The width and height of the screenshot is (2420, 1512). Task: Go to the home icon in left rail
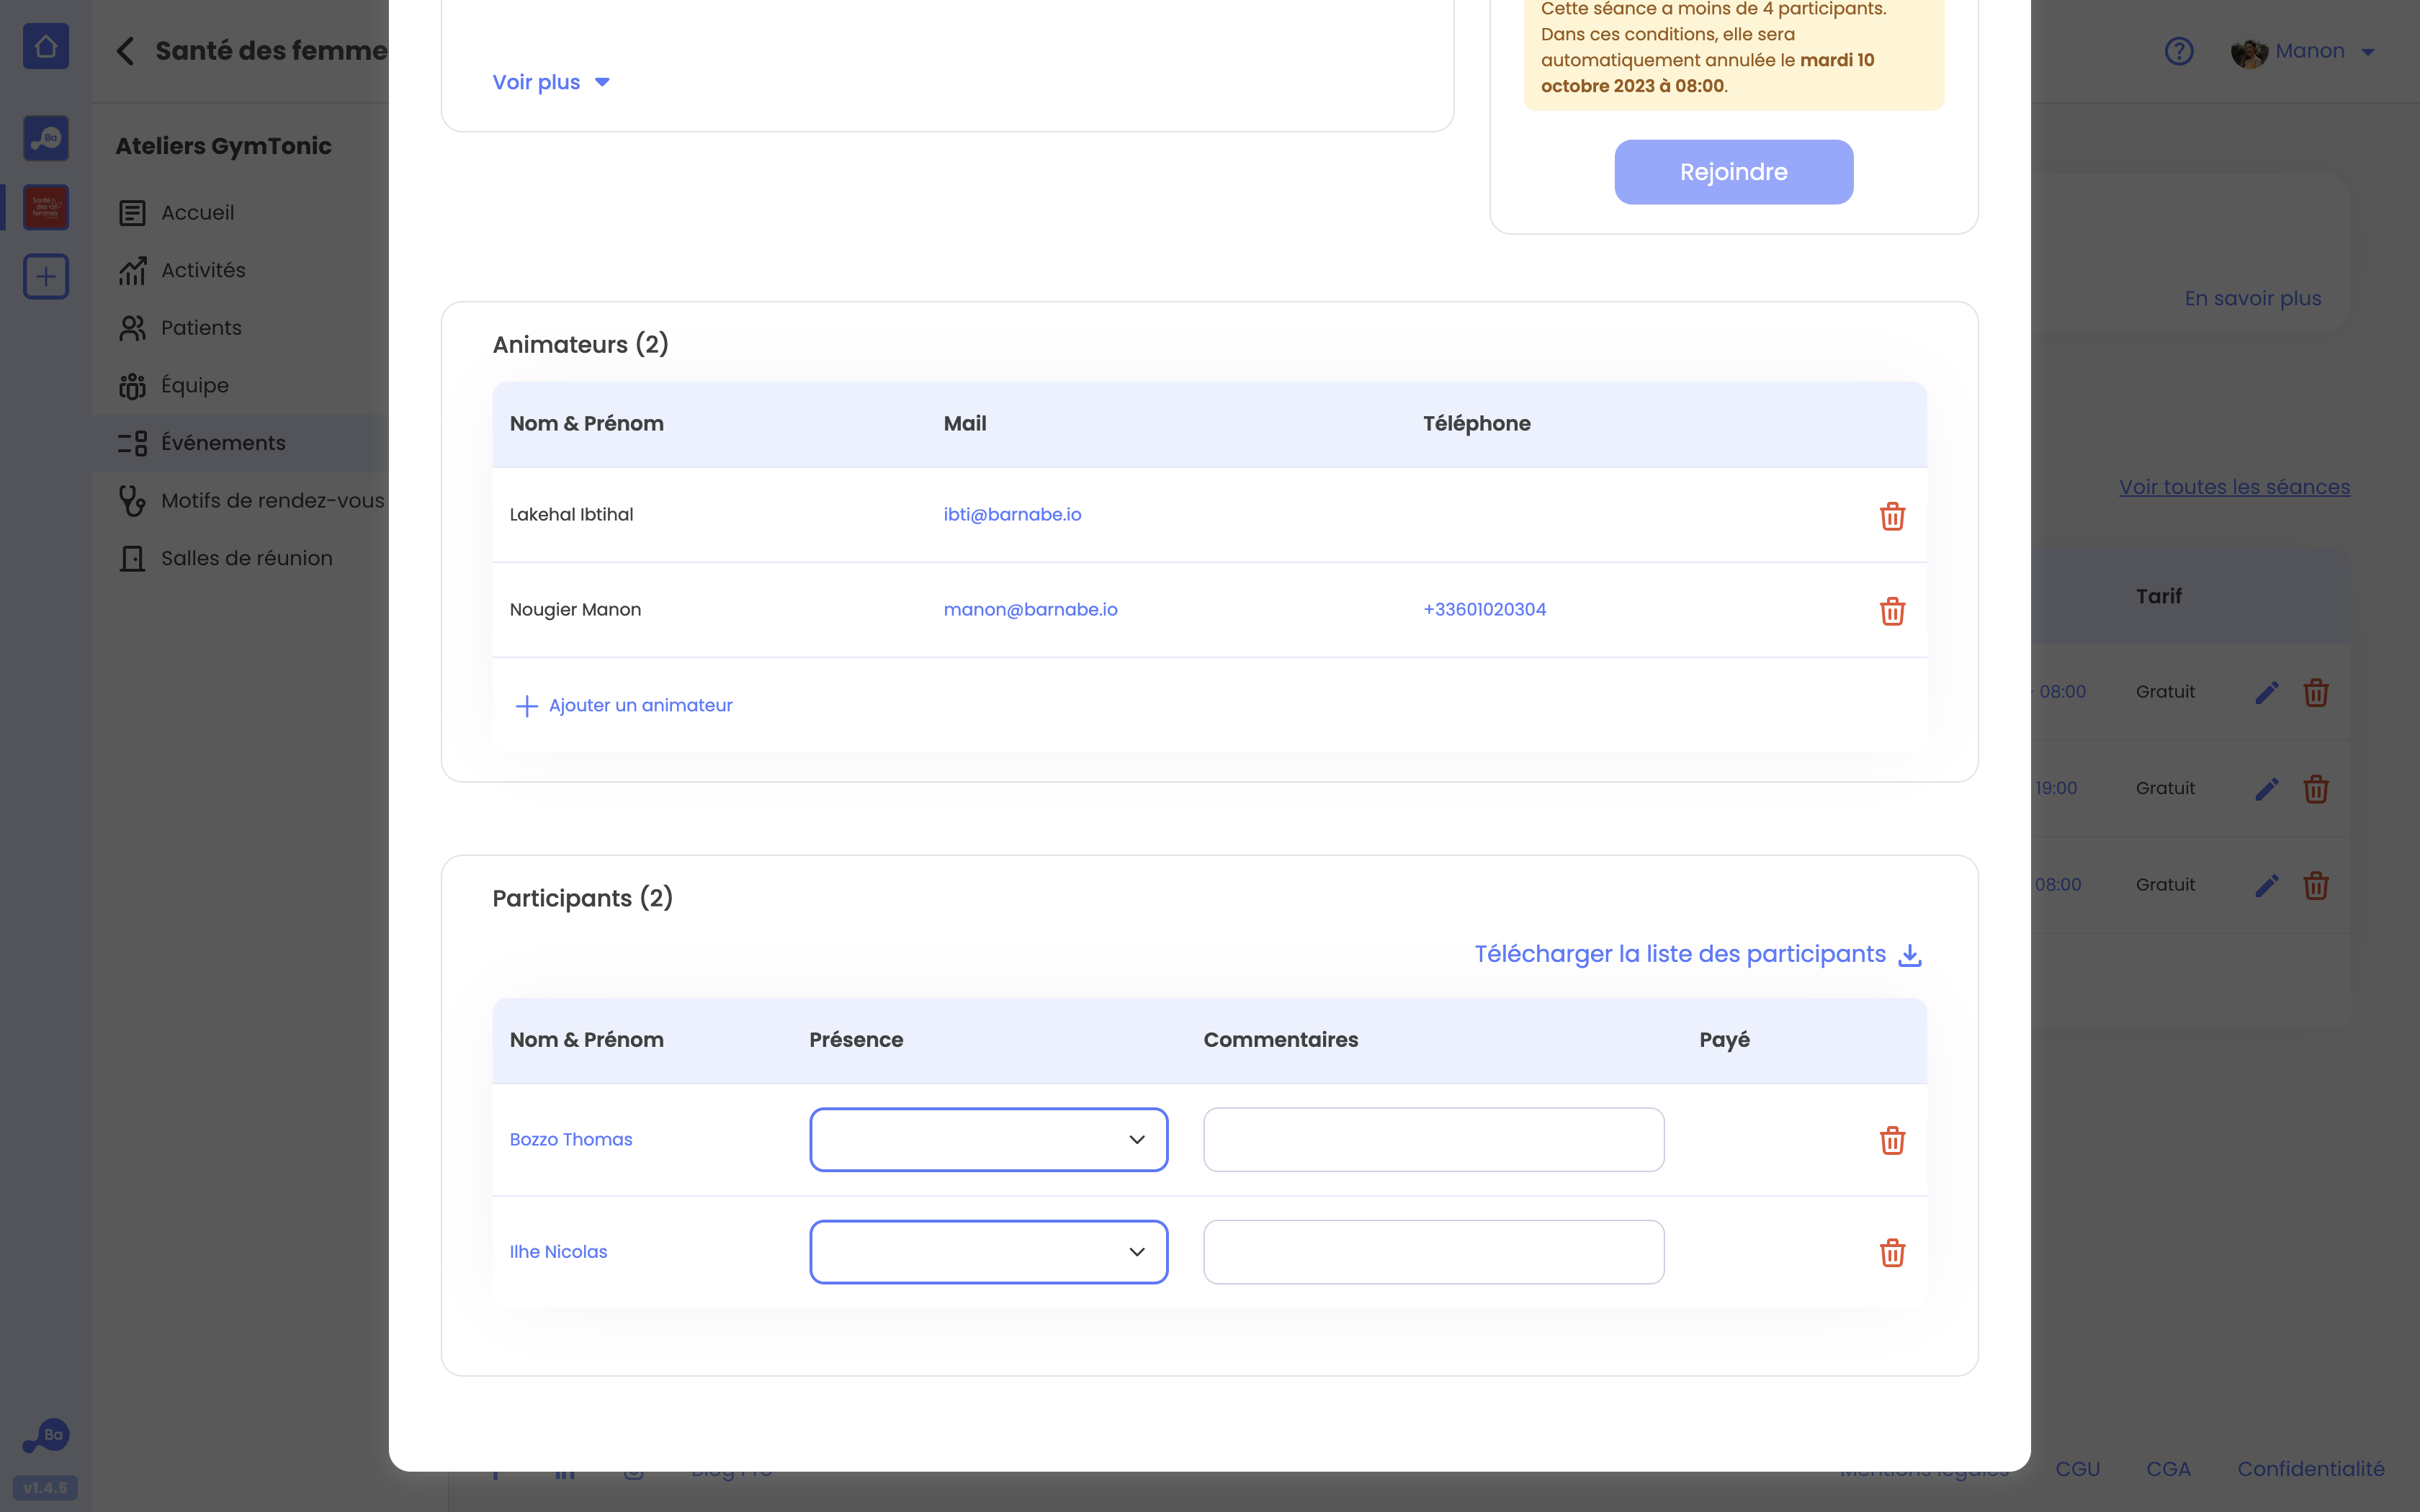pos(46,46)
